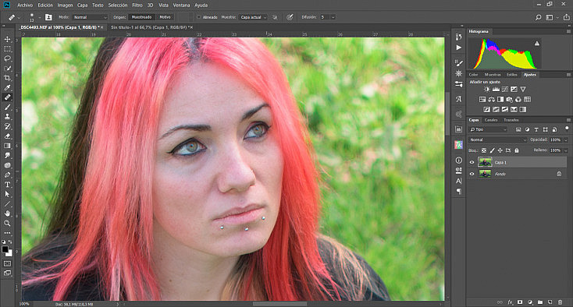Select the Hand tool
The height and width of the screenshot is (307, 573).
[x=7, y=213]
